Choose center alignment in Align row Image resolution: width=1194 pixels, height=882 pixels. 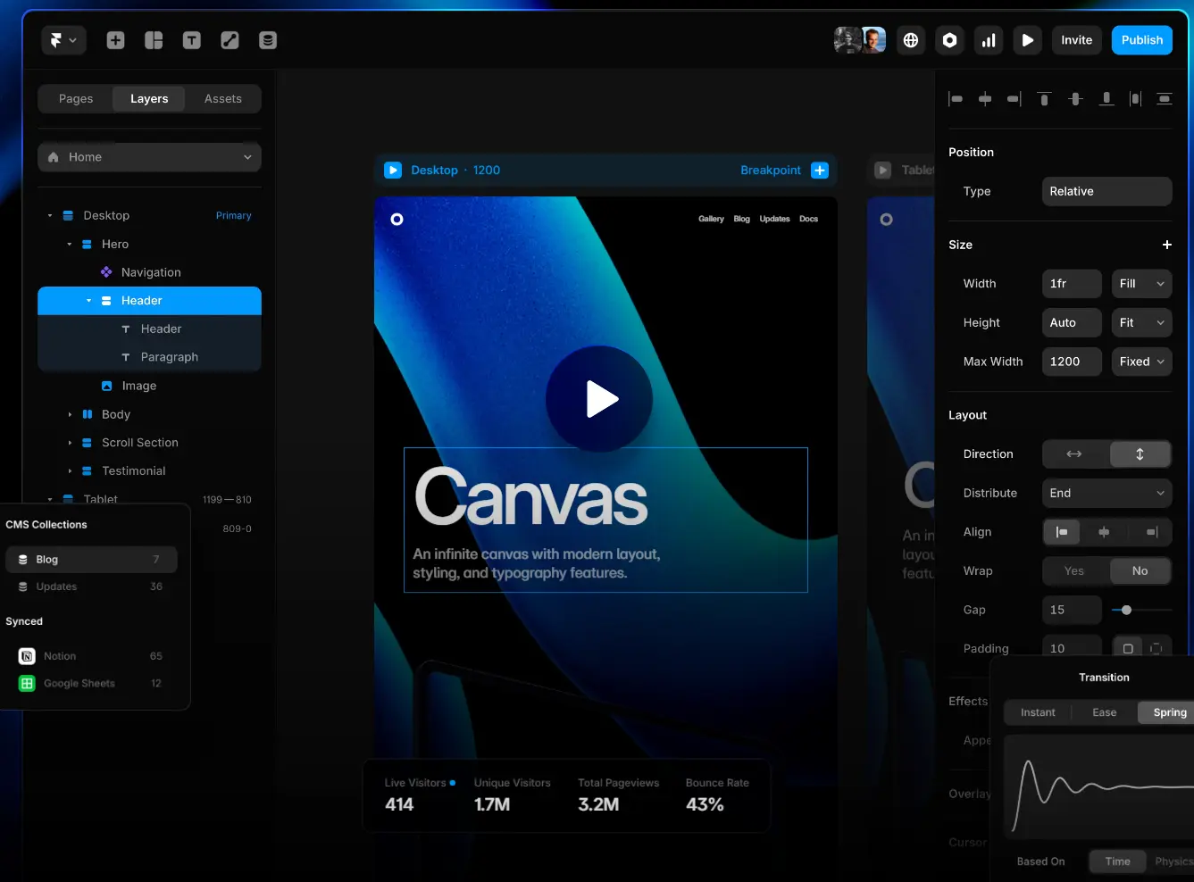tap(1104, 532)
